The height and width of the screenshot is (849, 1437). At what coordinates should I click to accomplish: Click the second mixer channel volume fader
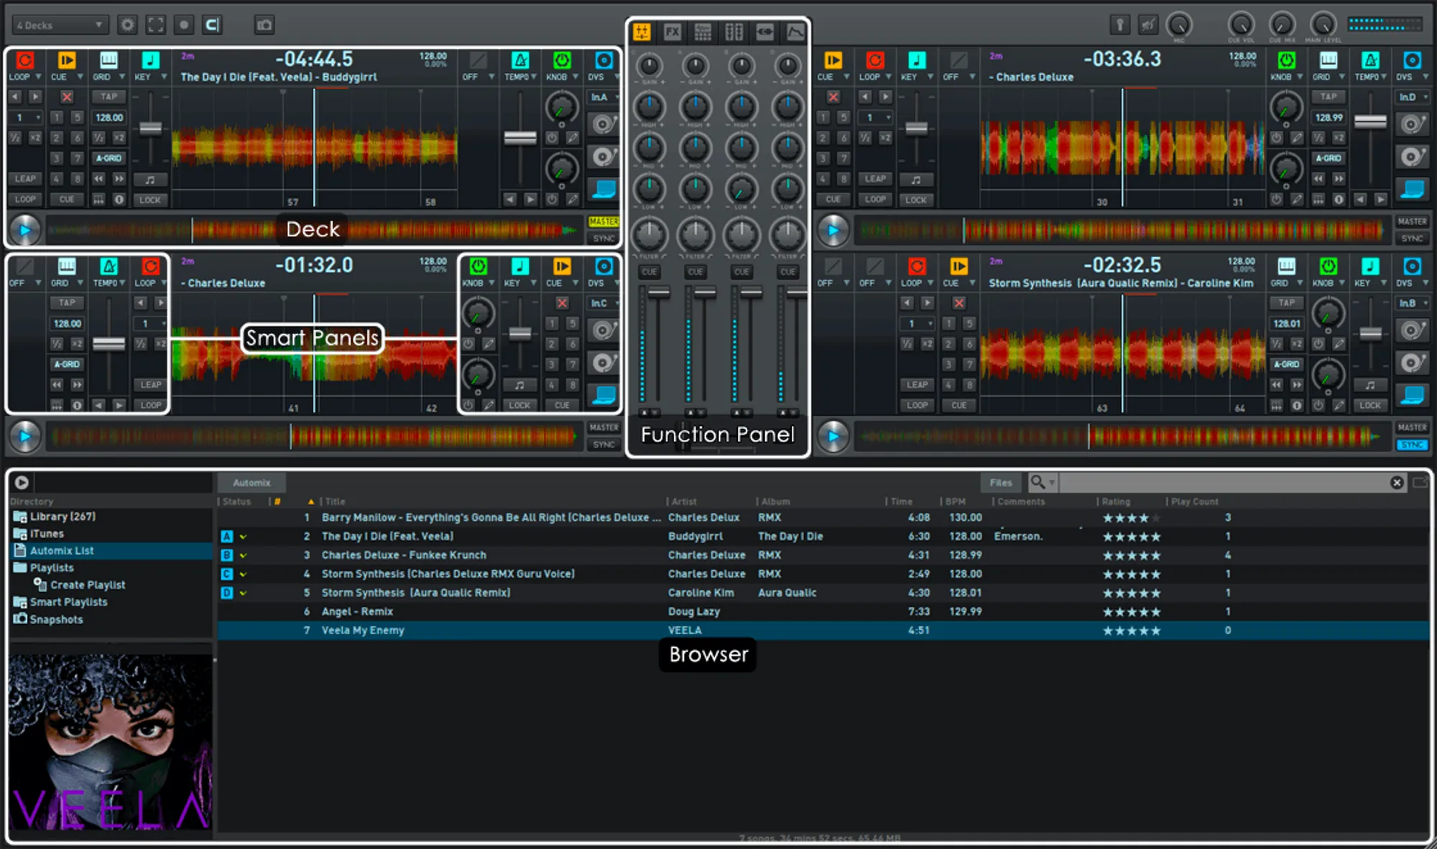(705, 293)
